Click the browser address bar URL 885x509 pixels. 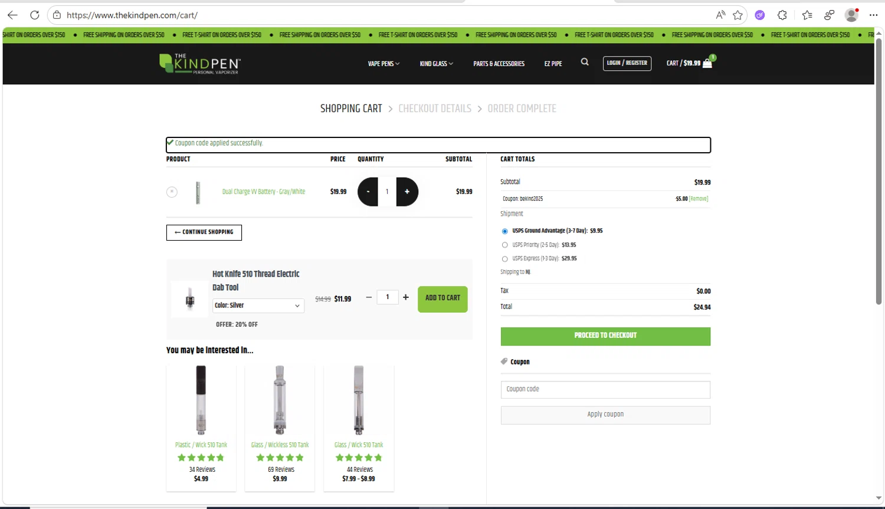point(132,15)
